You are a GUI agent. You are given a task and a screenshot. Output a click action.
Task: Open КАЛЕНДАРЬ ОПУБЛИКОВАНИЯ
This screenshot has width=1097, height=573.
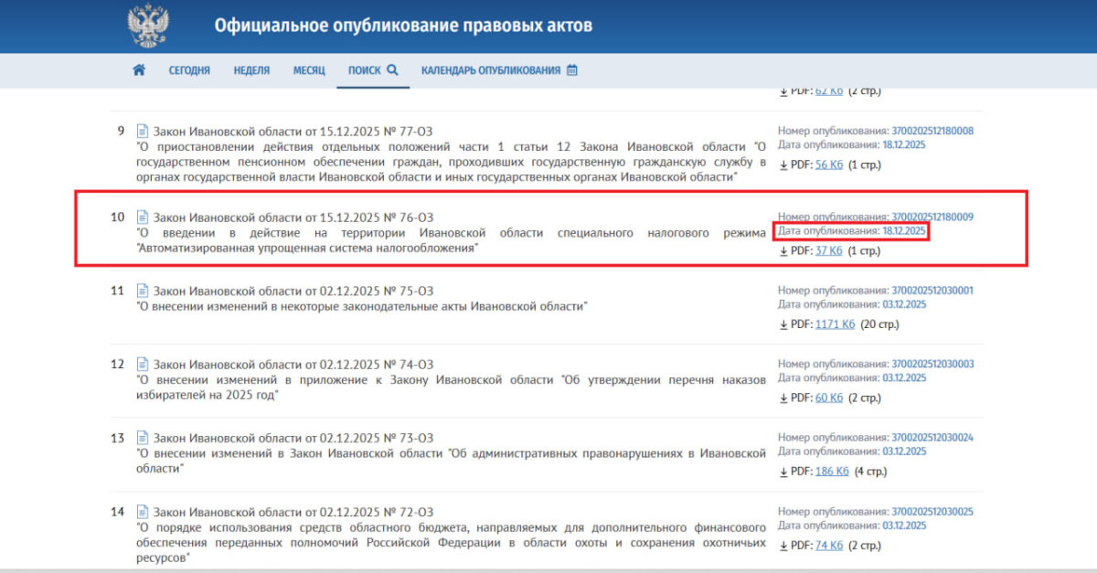click(x=499, y=70)
